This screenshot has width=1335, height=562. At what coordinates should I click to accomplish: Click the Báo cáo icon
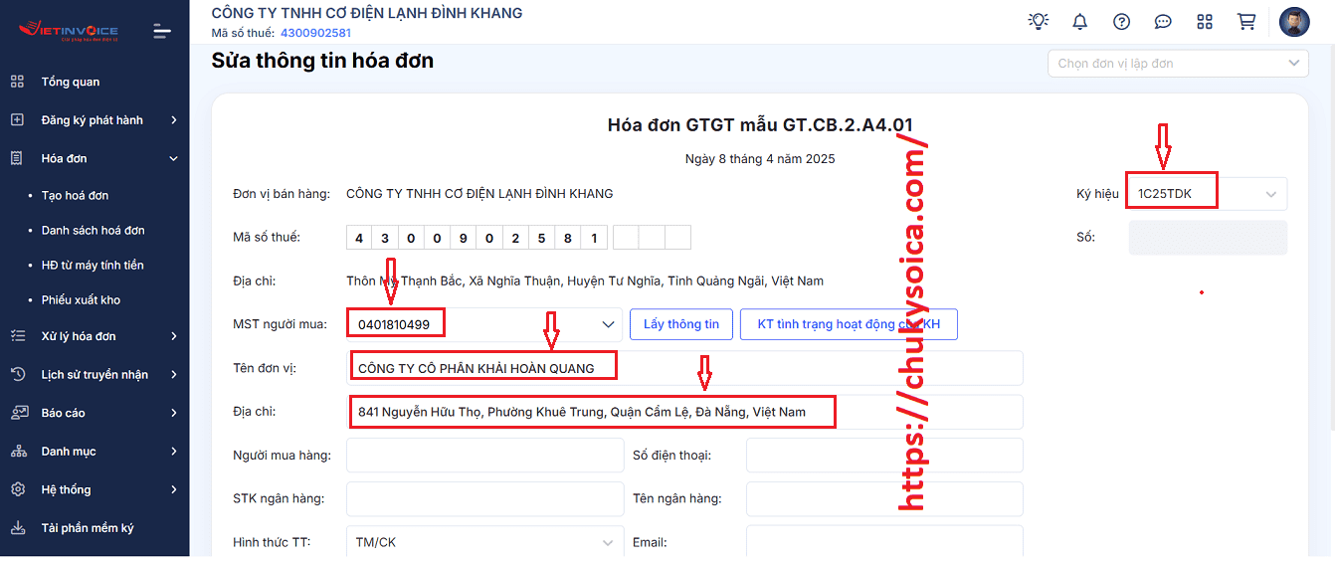tap(18, 413)
